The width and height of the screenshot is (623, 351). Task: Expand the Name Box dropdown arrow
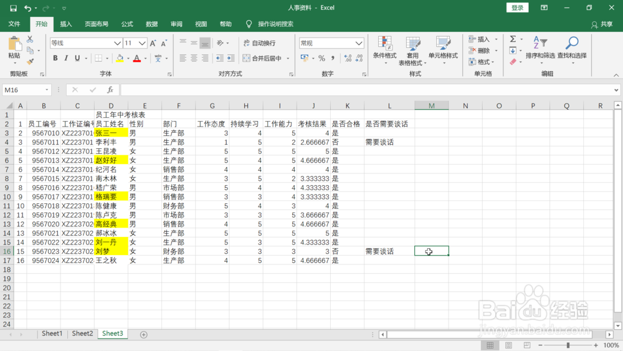point(47,90)
